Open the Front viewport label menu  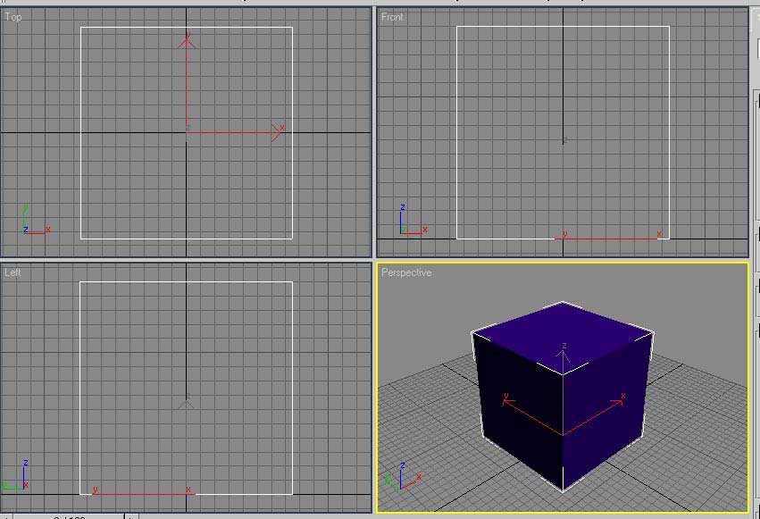(392, 17)
